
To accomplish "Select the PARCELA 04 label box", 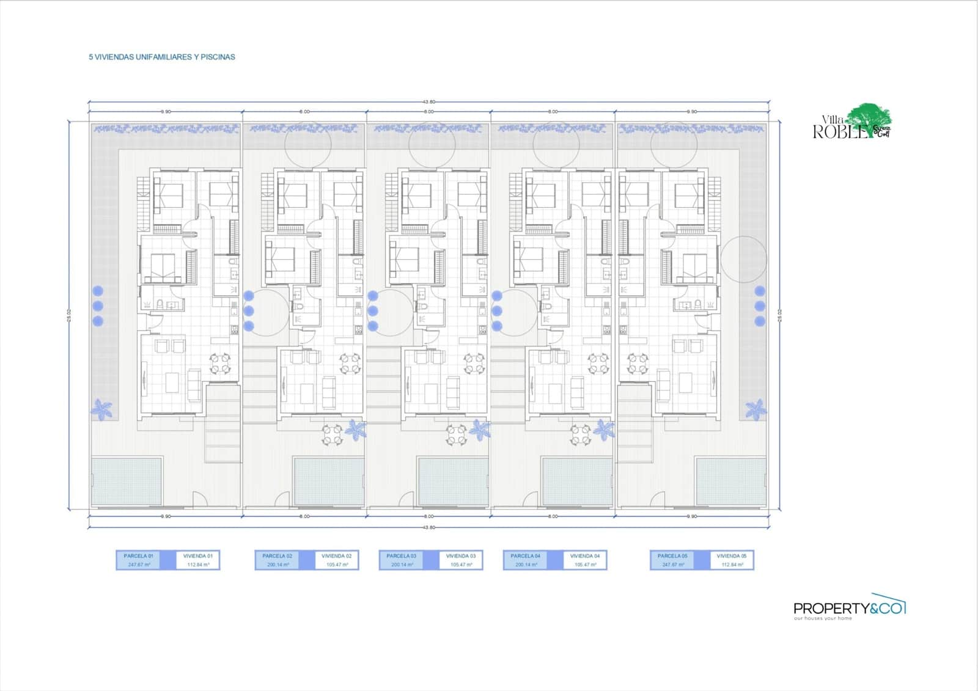I will [525, 560].
